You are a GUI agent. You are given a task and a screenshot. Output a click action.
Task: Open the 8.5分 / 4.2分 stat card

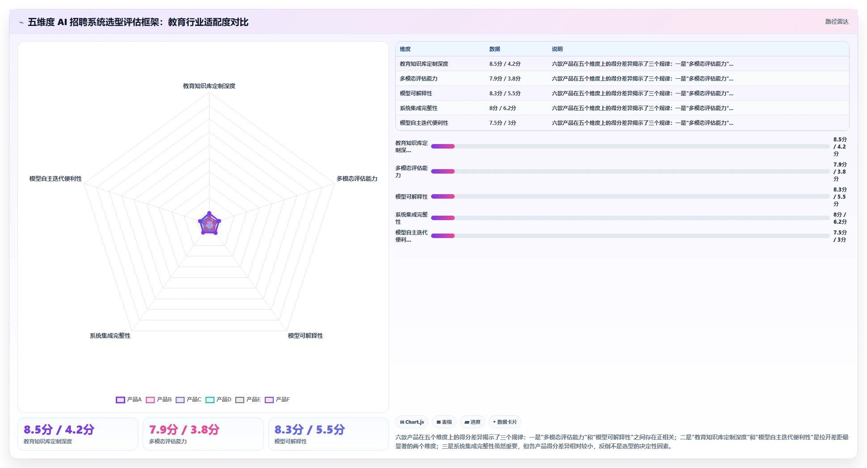78,434
